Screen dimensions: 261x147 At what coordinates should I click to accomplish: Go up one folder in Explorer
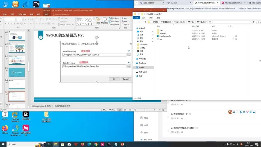(145, 22)
